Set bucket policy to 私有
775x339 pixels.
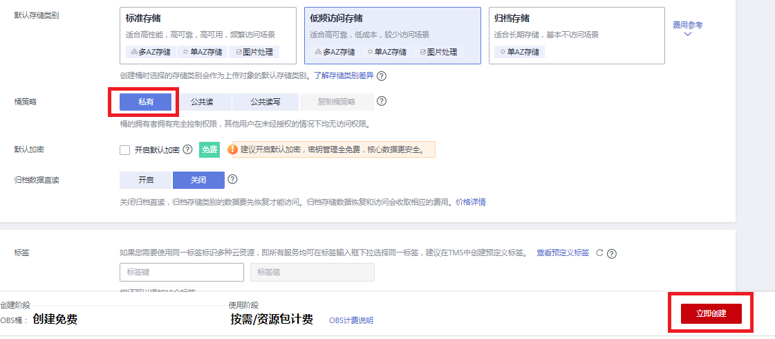point(146,102)
